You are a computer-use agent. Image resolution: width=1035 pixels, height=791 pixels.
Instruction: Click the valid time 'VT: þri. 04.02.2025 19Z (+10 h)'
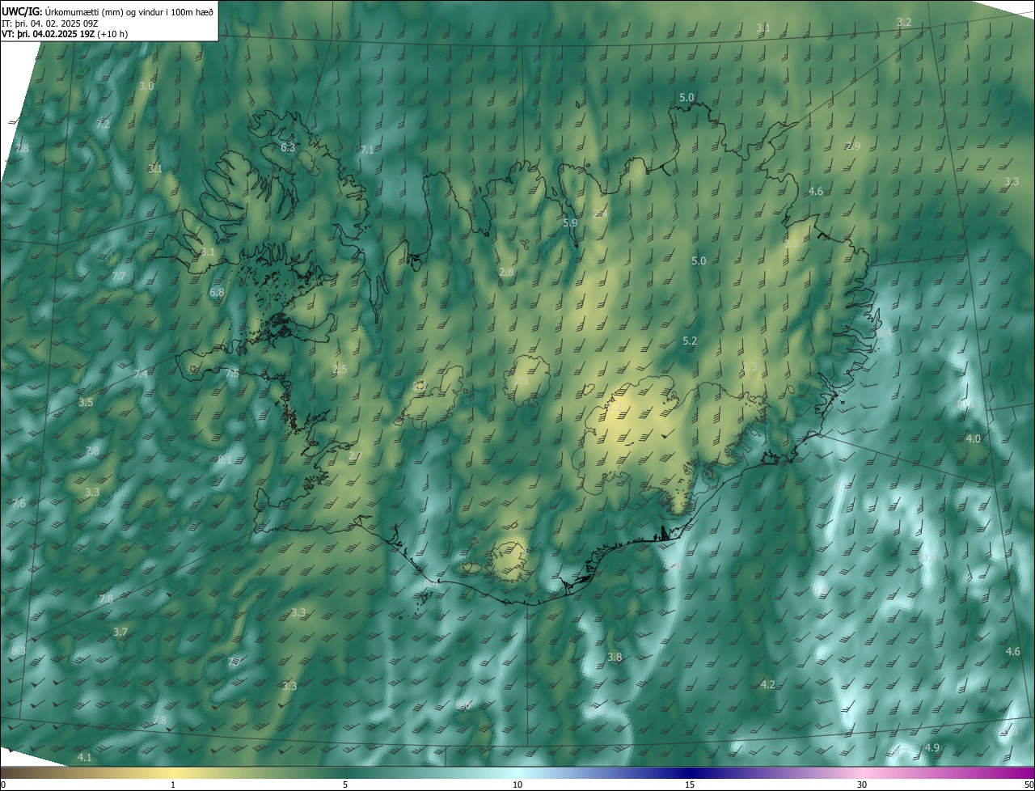point(65,34)
